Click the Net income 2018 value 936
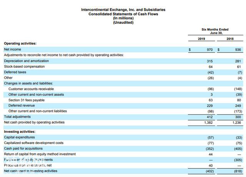 coord(238,50)
